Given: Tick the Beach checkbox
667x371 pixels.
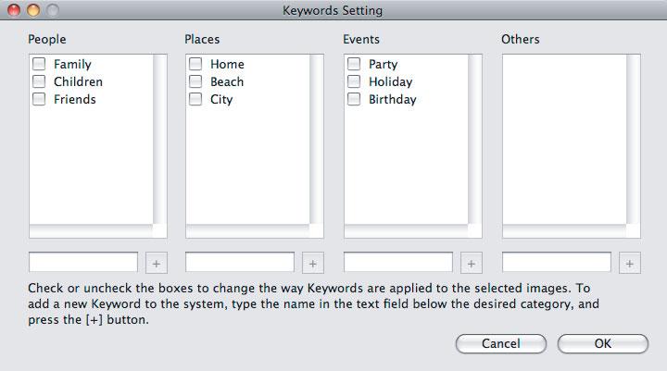Looking at the screenshot, I should pyautogui.click(x=195, y=81).
